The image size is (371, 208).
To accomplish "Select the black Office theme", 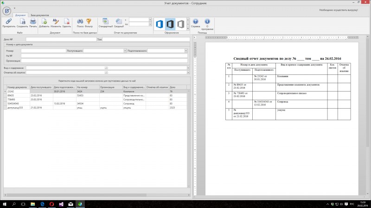I will (170, 24).
